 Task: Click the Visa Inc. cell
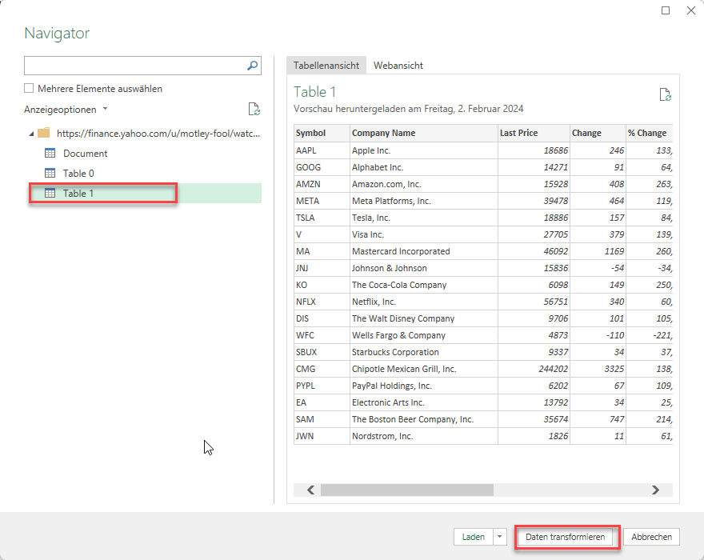click(424, 234)
